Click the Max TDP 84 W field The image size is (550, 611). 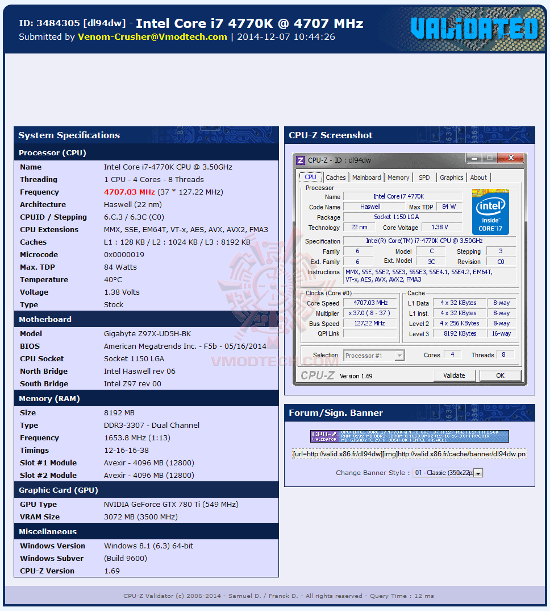449,207
